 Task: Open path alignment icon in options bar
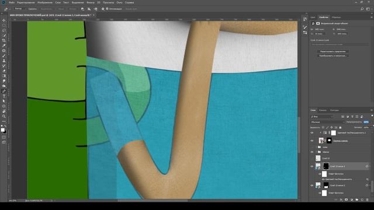click(89, 9)
